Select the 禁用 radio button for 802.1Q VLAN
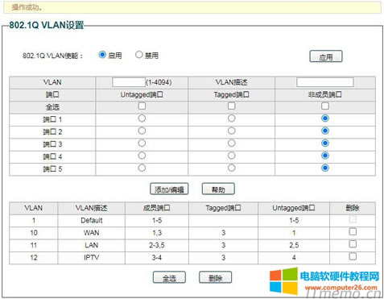 (138, 55)
